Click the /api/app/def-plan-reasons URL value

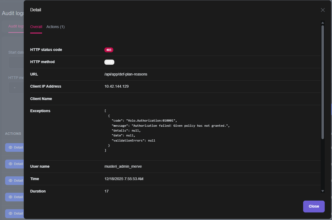tap(126, 74)
